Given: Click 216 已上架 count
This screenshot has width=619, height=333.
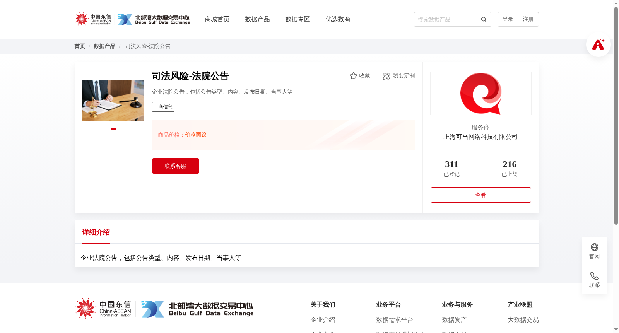Looking at the screenshot, I should [x=510, y=169].
